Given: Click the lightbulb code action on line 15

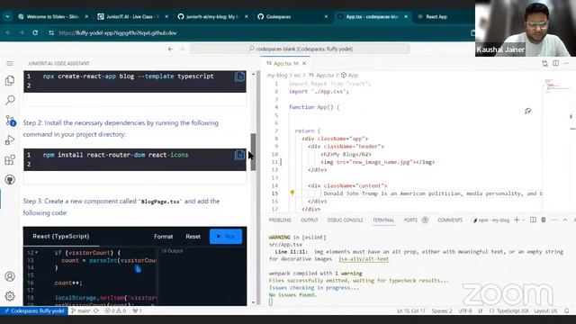Looking at the screenshot, I should (292, 192).
